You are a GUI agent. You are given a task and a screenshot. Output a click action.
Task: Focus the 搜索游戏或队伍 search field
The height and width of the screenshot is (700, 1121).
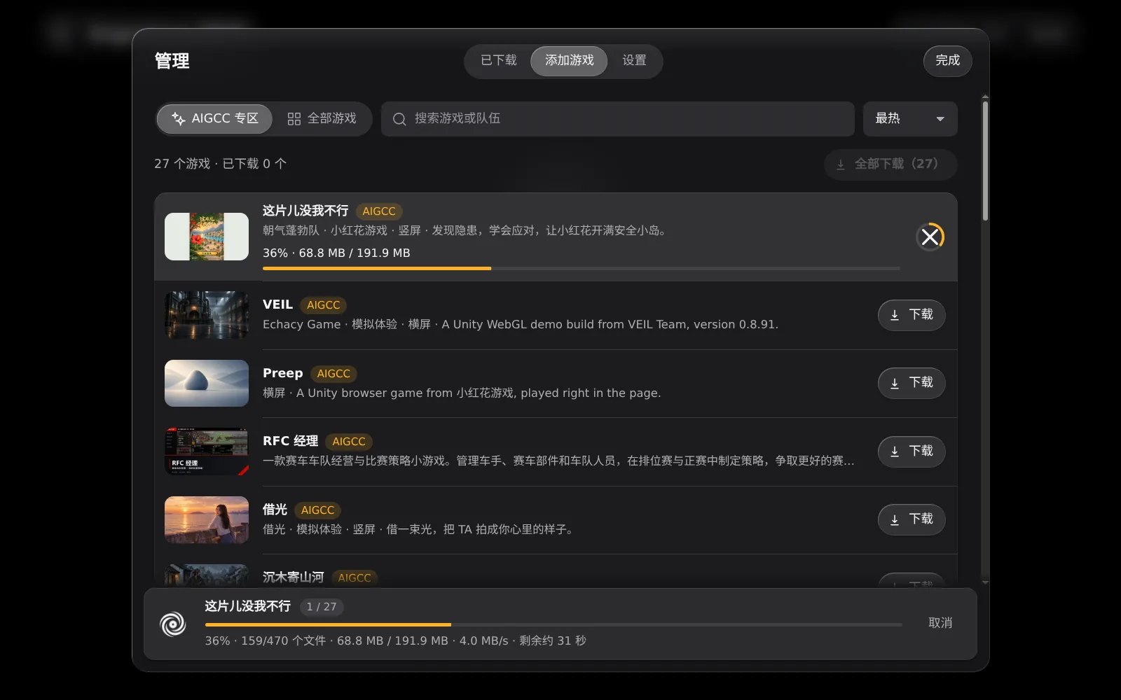pyautogui.click(x=617, y=119)
